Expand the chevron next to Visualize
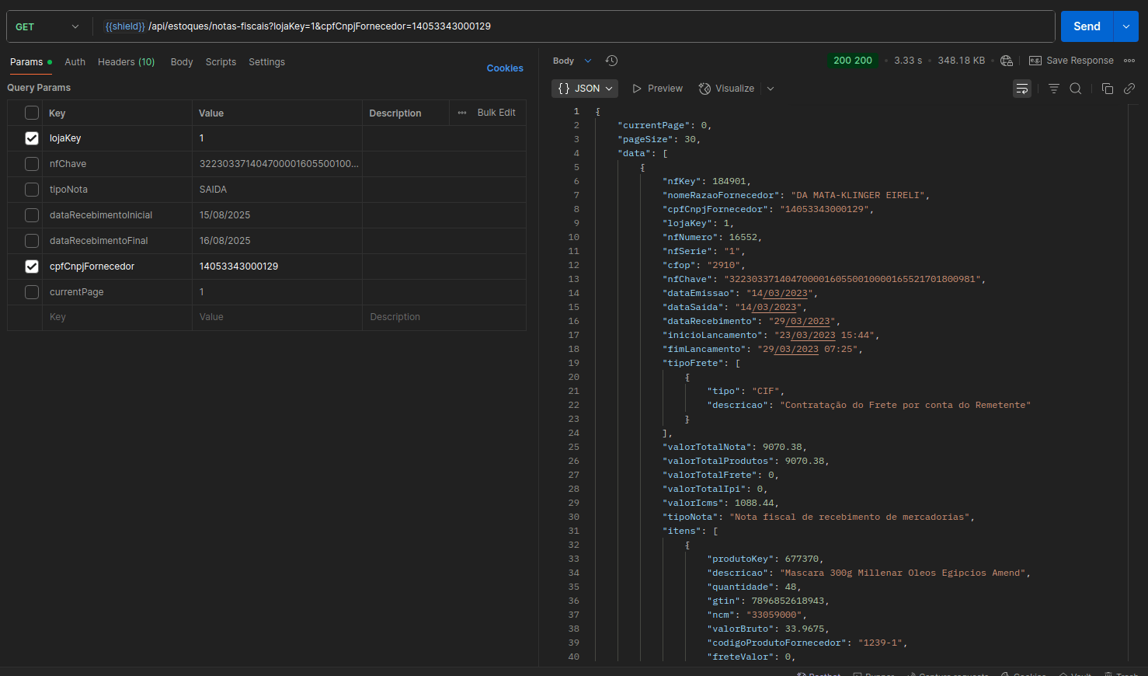Image resolution: width=1148 pixels, height=676 pixels. coord(771,89)
